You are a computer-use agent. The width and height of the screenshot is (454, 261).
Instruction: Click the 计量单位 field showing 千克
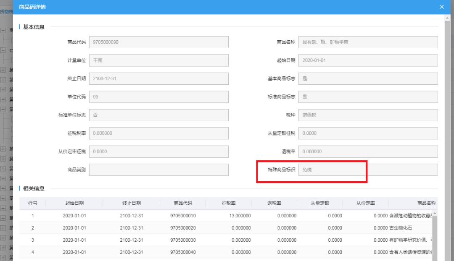click(159, 60)
